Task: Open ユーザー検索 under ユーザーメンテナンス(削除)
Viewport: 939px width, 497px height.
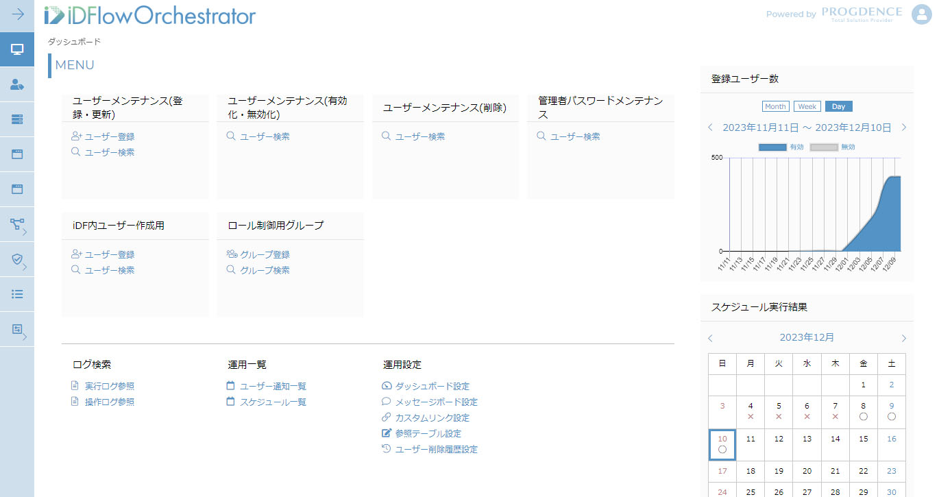Action: pos(419,136)
